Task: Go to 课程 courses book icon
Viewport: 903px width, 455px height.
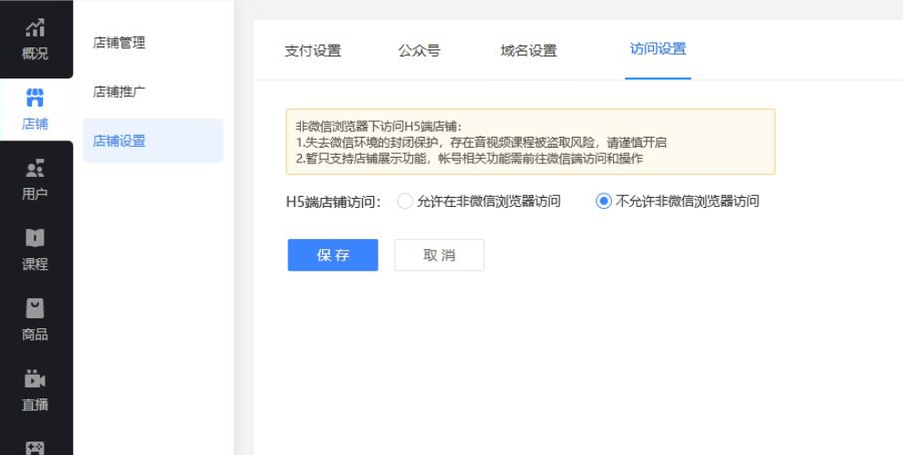Action: (36, 238)
